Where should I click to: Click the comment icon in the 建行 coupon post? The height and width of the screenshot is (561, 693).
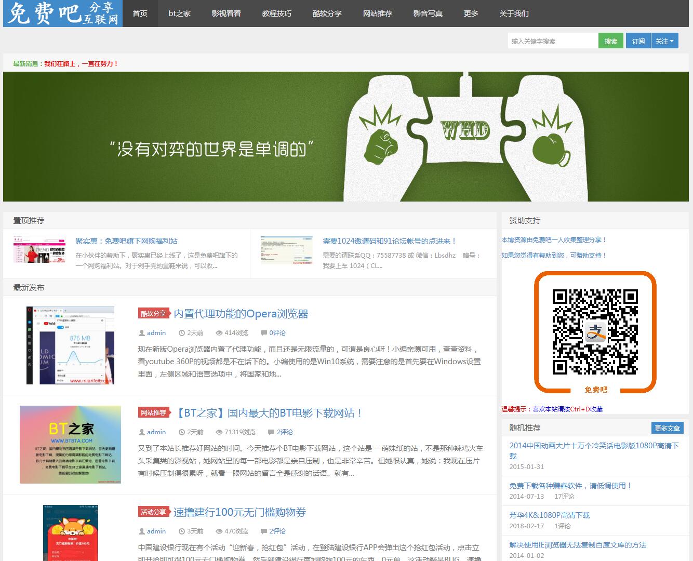point(263,531)
